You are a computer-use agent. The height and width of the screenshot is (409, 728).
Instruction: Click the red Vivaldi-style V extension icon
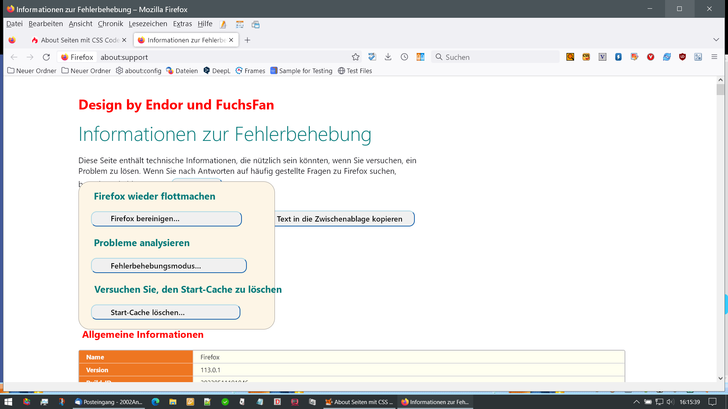651,57
